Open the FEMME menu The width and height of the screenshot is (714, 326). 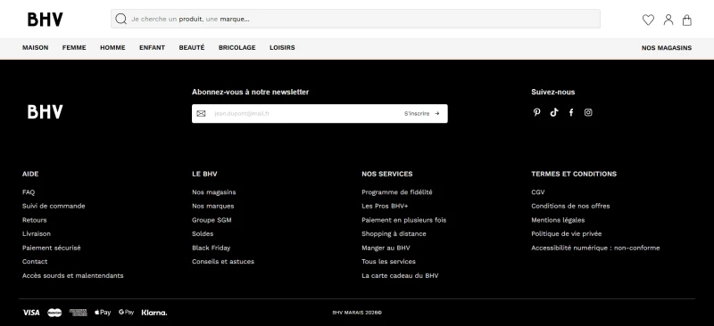(x=74, y=48)
